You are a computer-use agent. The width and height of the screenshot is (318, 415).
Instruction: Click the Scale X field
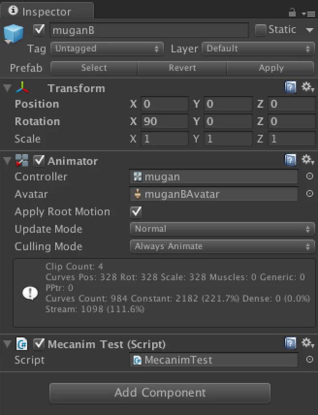(164, 139)
